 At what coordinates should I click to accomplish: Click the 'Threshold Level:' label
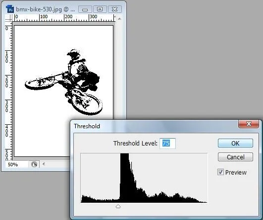(x=135, y=144)
